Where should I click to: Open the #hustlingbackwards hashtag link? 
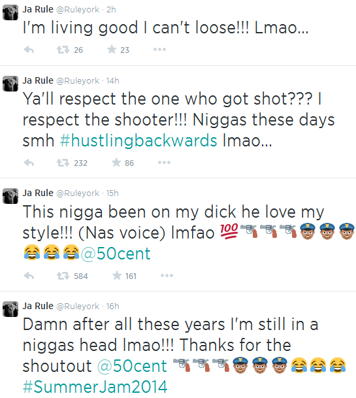click(138, 141)
